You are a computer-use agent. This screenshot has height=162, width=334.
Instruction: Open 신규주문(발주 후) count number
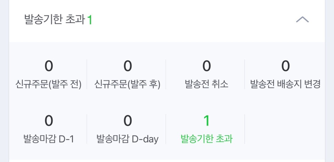(128, 66)
